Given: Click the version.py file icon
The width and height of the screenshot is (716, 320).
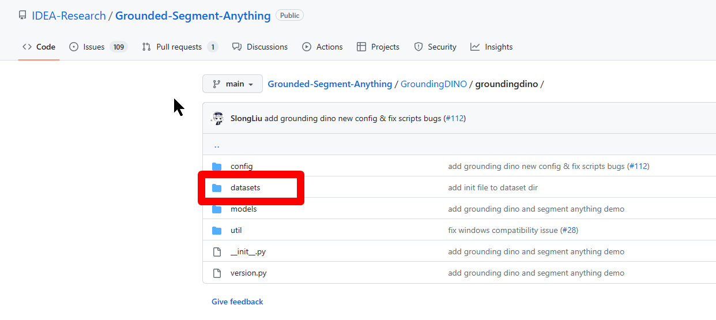Looking at the screenshot, I should [x=217, y=273].
